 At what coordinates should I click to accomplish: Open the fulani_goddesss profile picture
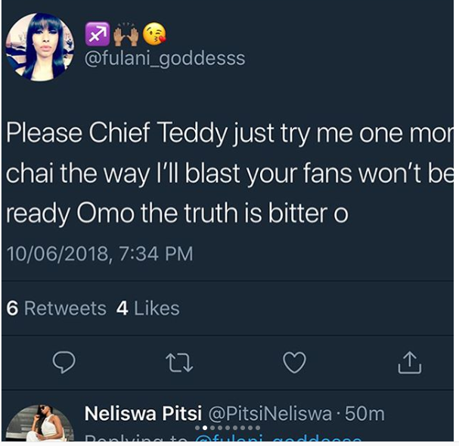pyautogui.click(x=39, y=47)
